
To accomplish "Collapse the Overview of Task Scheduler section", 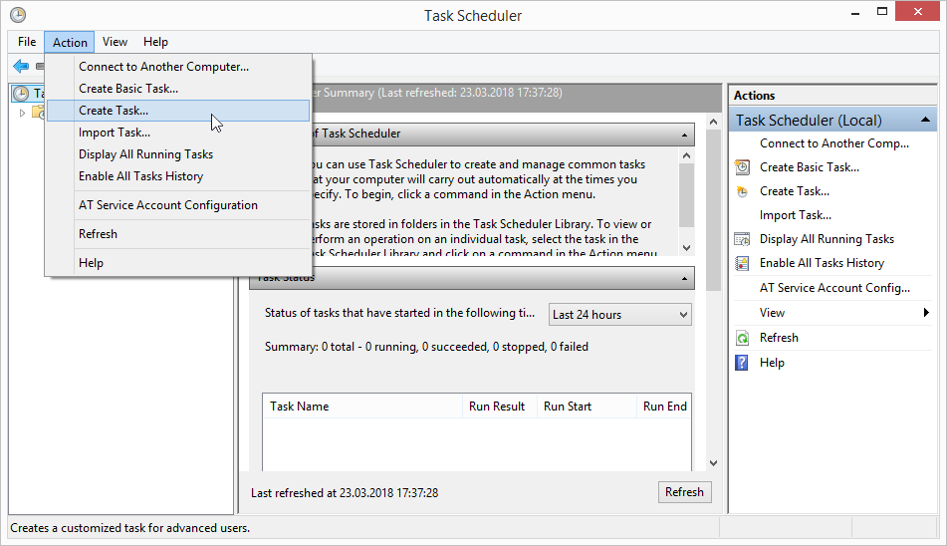I will point(684,135).
